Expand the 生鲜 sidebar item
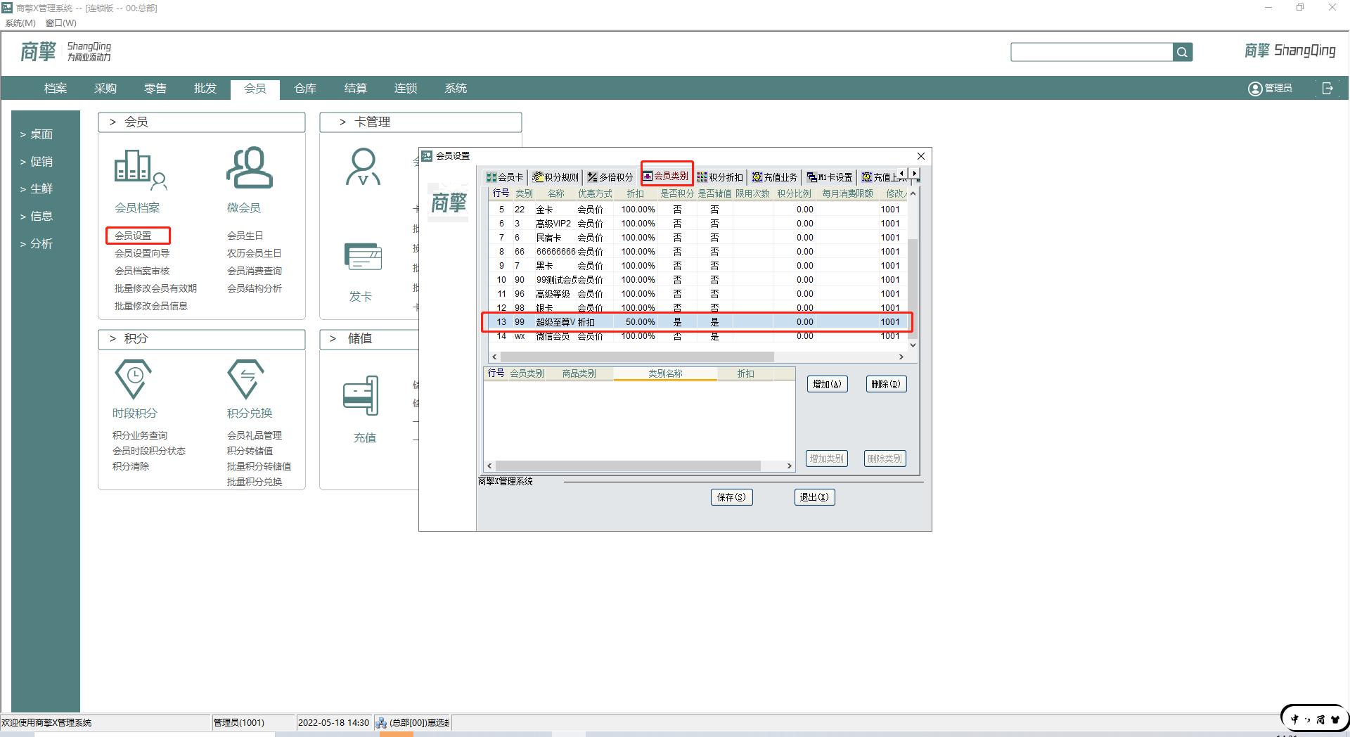The image size is (1350, 737). (x=37, y=189)
